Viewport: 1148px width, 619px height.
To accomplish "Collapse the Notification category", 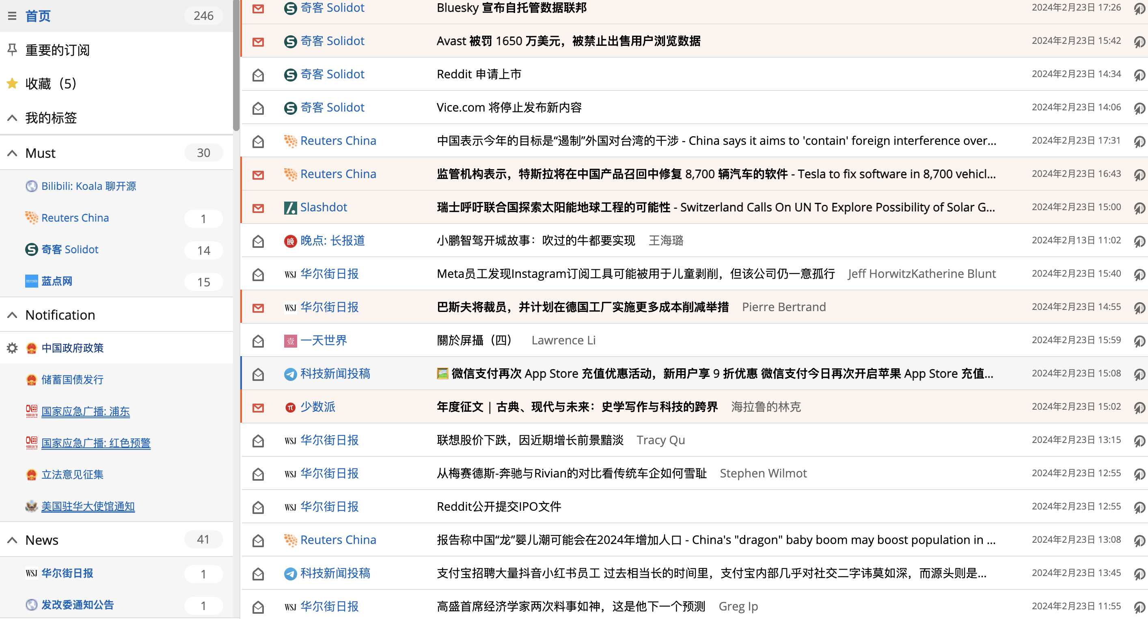I will pyautogui.click(x=12, y=315).
